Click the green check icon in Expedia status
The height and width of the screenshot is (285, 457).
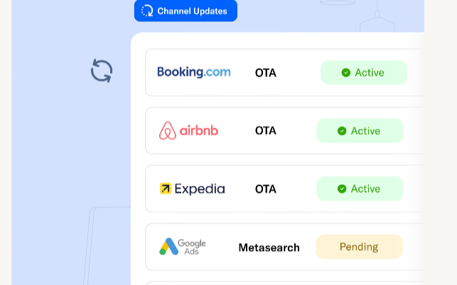342,189
